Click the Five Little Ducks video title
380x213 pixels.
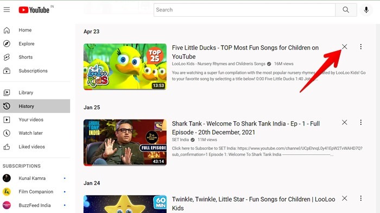tap(245, 52)
